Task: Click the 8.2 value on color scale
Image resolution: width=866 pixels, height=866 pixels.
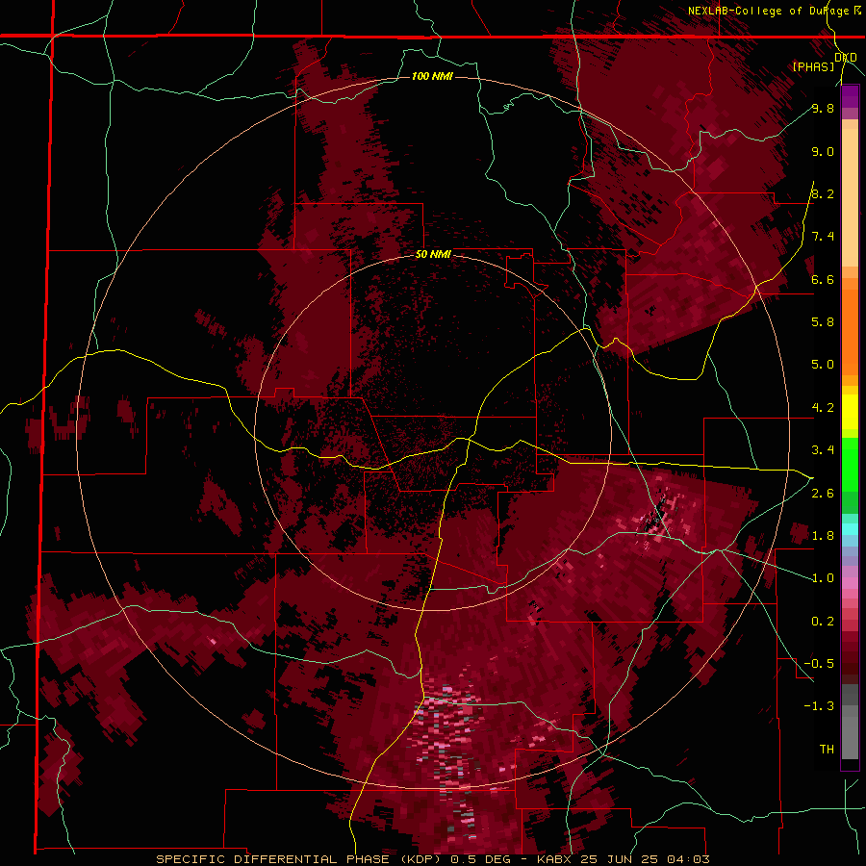Action: point(823,193)
